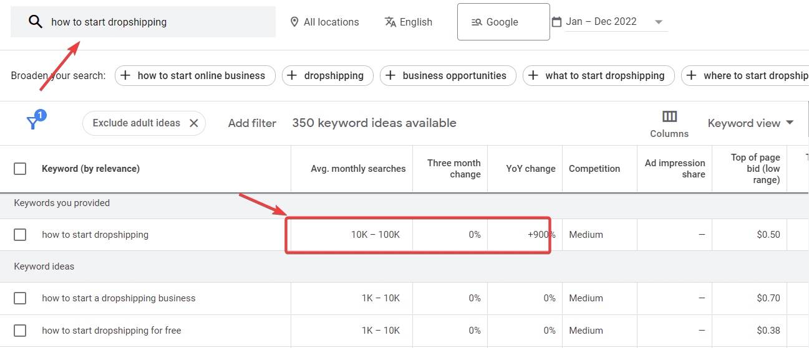This screenshot has width=809, height=348.
Task: Click the Add filter link
Action: 252,123
